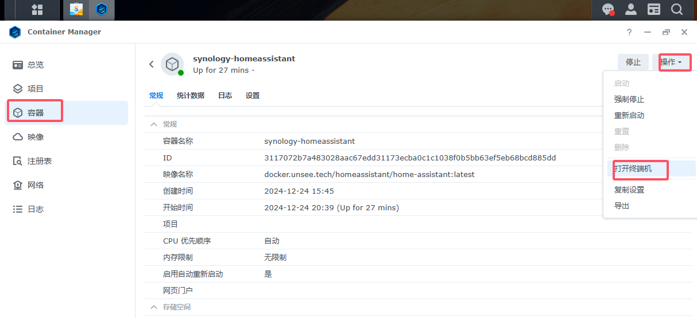Open the notifications chat bubble icon
Image resolution: width=697 pixels, height=318 pixels.
[608, 9]
